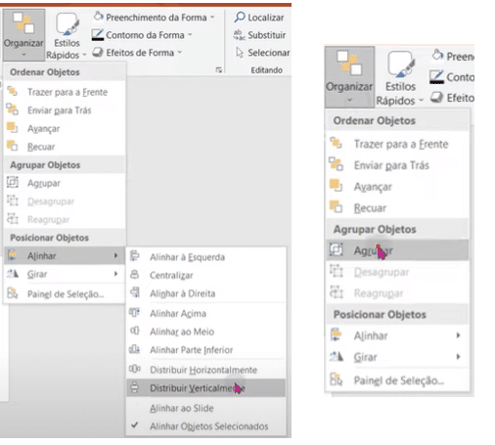Click Agrupar icon in left menu
This screenshot has width=495, height=445.
[13, 182]
